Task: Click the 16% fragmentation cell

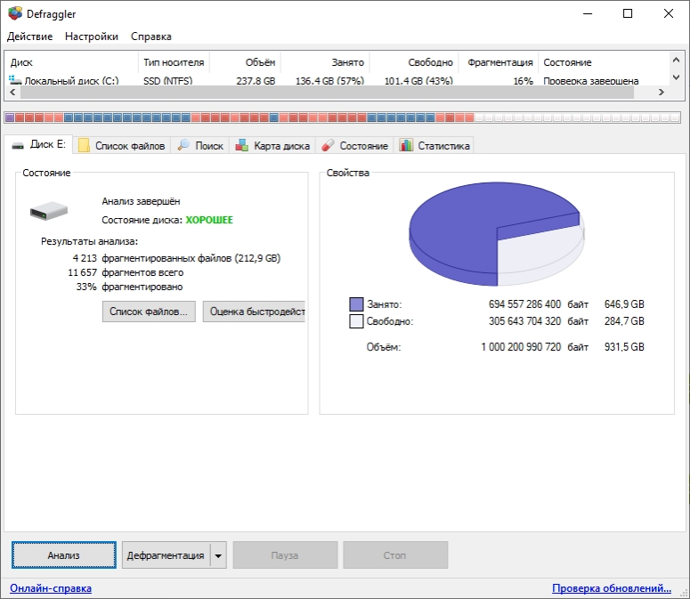Action: (x=523, y=81)
